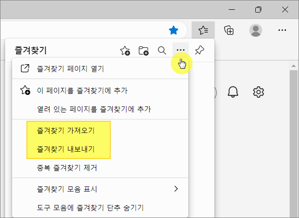Open the notifications bell on the page
This screenshot has height=218, width=299.
(x=233, y=92)
